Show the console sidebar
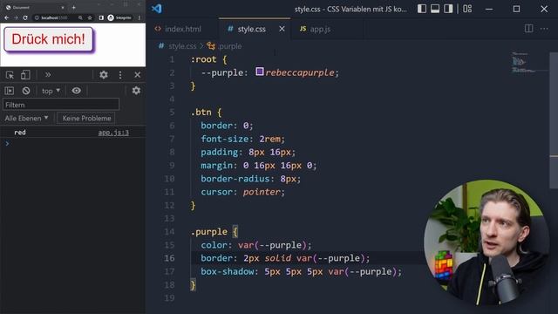This screenshot has height=314, width=558. pos(10,91)
